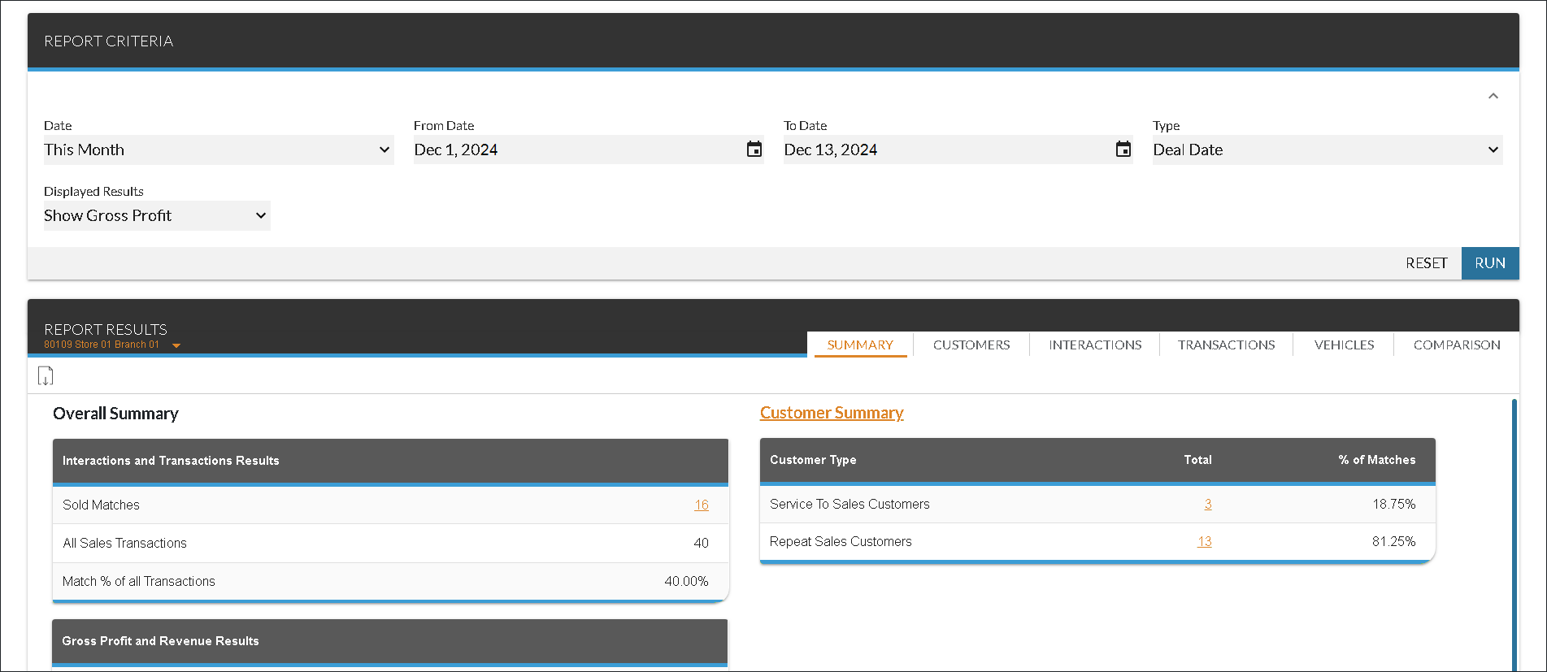The height and width of the screenshot is (672, 1547).
Task: Open the Type dropdown showing Deal Date
Action: [x=1327, y=150]
